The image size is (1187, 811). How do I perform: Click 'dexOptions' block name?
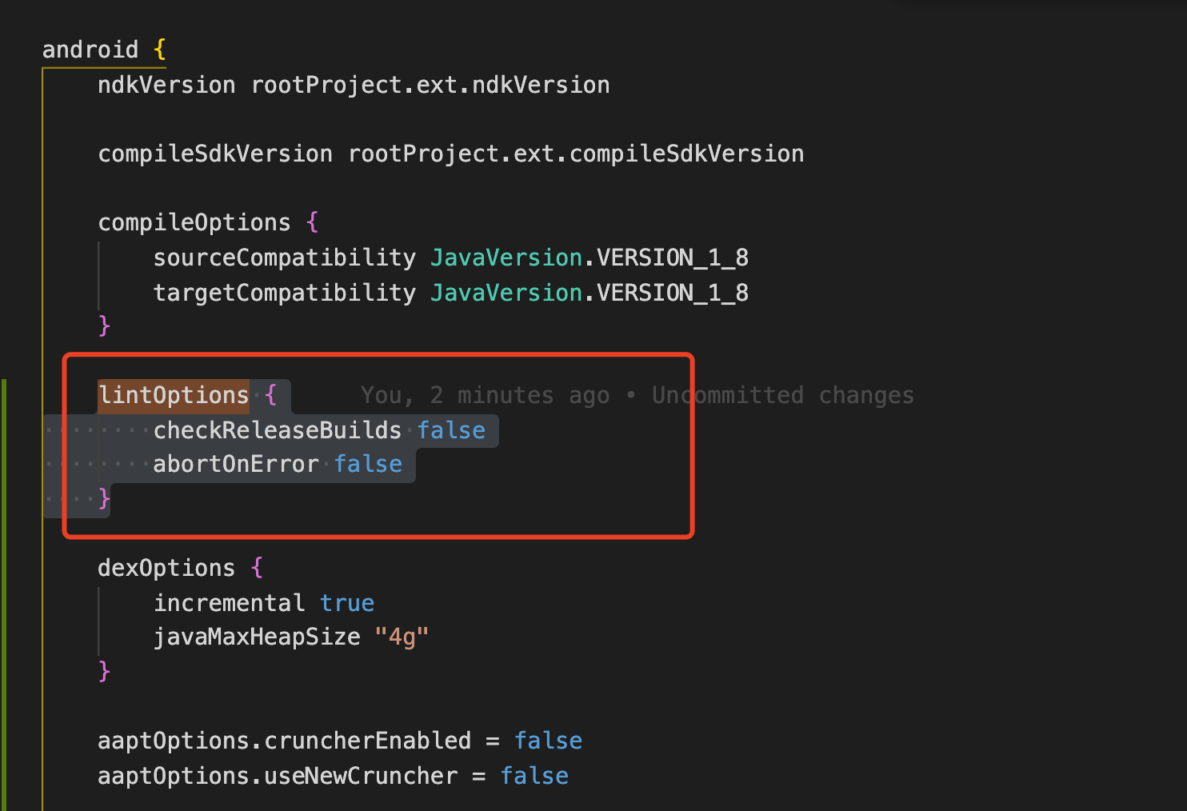point(166,568)
